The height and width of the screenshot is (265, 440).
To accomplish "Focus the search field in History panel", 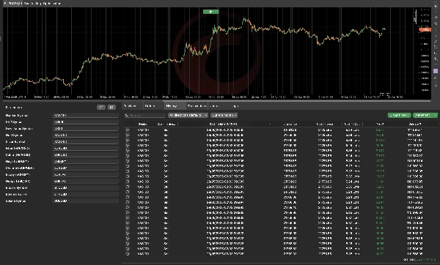I will tap(145, 115).
